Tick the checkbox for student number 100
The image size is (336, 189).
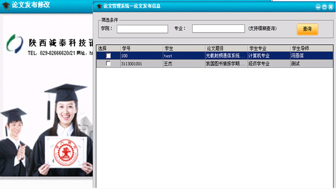point(109,56)
